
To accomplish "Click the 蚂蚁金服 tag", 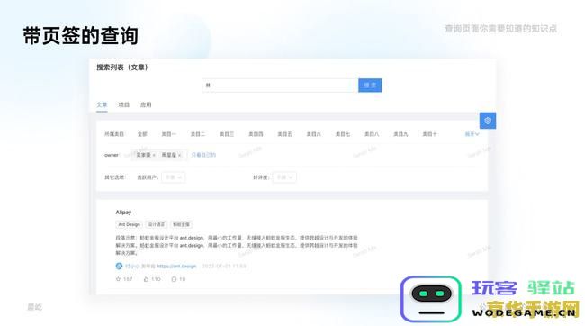I will 181,224.
